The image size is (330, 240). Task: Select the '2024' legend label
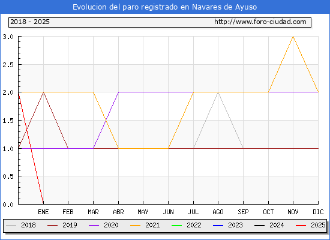coord(277,225)
